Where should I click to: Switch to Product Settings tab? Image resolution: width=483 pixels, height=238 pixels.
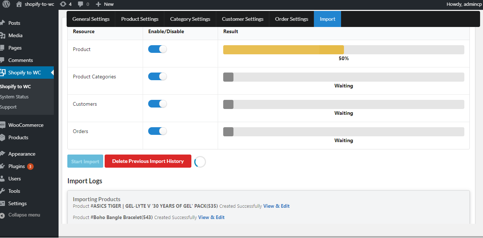(140, 19)
